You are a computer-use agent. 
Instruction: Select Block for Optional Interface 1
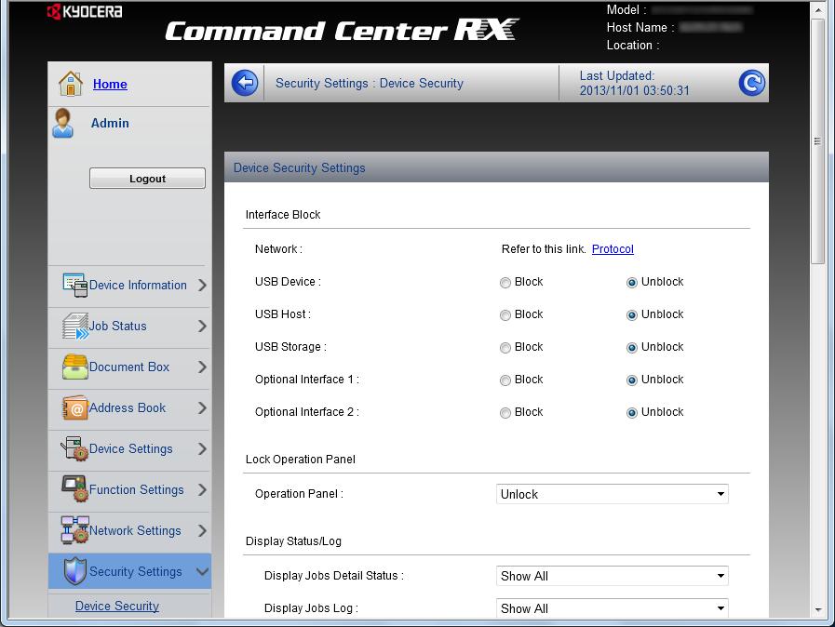(505, 380)
